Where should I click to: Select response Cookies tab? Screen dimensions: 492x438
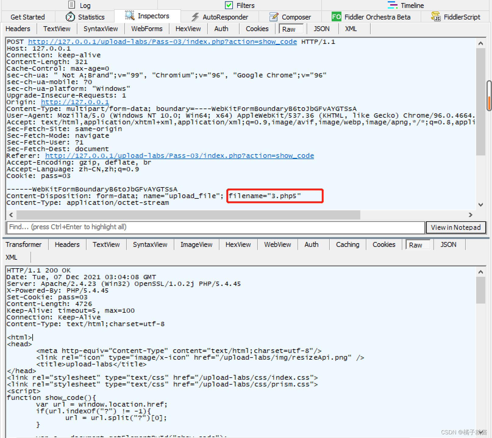tap(384, 244)
